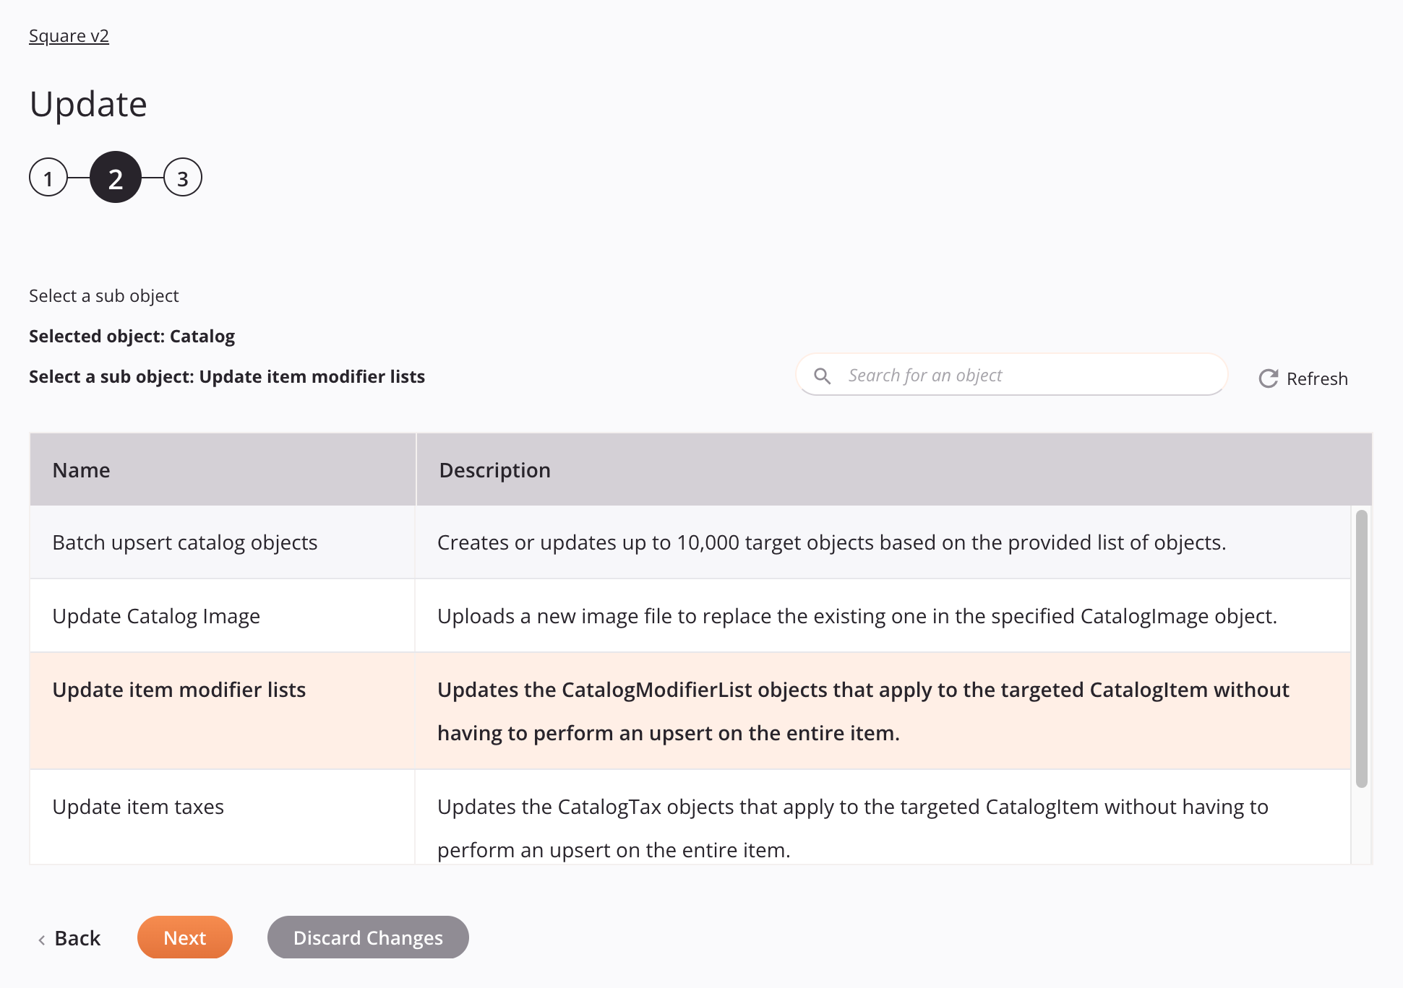Select the Next button
The image size is (1403, 988).
pyautogui.click(x=184, y=937)
